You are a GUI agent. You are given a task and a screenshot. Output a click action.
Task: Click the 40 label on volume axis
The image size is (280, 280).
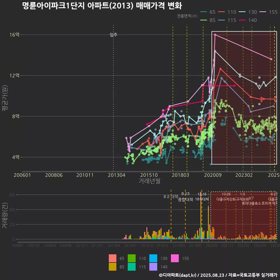12,210
